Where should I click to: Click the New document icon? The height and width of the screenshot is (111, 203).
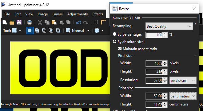tap(5, 22)
